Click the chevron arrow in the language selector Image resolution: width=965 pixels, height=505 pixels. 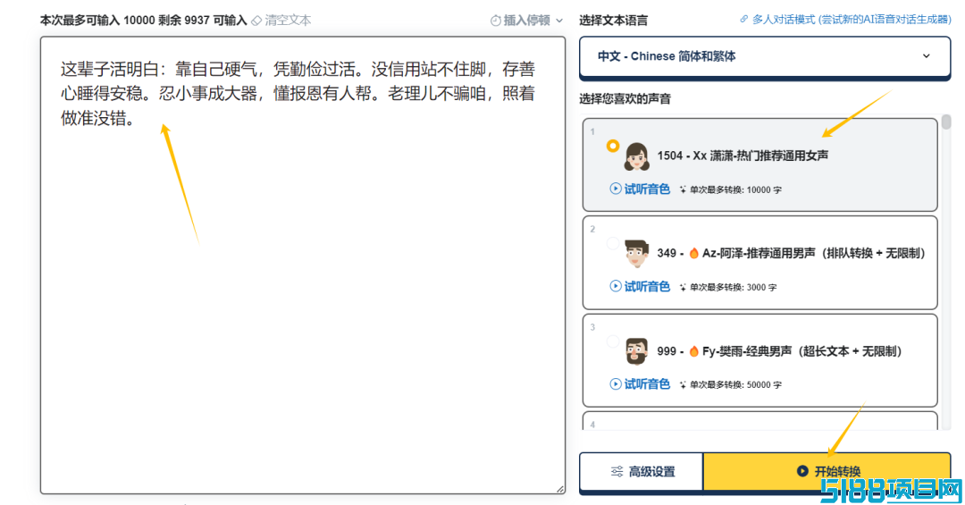[927, 56]
